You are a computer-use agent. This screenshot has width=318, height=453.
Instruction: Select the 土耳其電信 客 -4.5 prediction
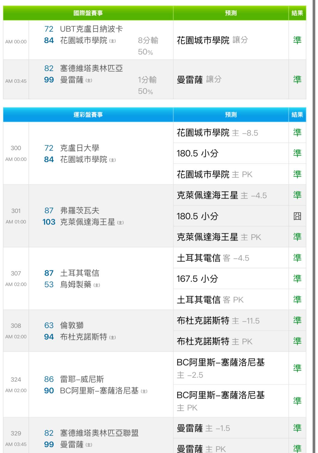coord(213,258)
